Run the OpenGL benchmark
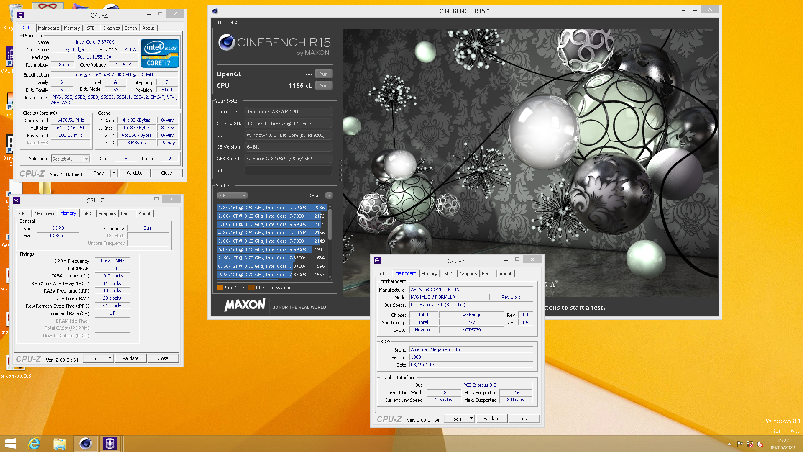 (x=323, y=74)
